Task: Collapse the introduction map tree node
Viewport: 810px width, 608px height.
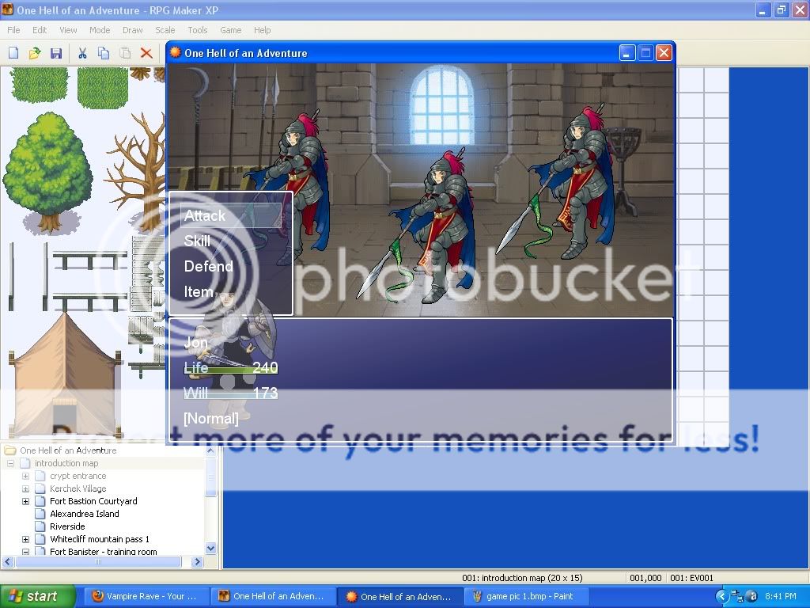Action: click(x=10, y=463)
